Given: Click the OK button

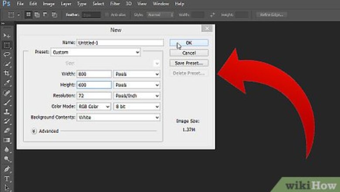Looking at the screenshot, I should (x=188, y=43).
